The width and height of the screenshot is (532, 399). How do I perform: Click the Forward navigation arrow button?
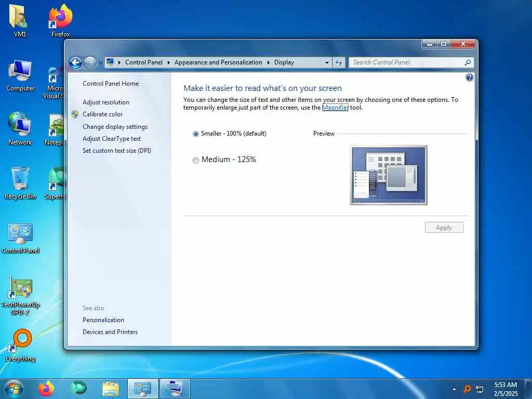click(x=90, y=63)
